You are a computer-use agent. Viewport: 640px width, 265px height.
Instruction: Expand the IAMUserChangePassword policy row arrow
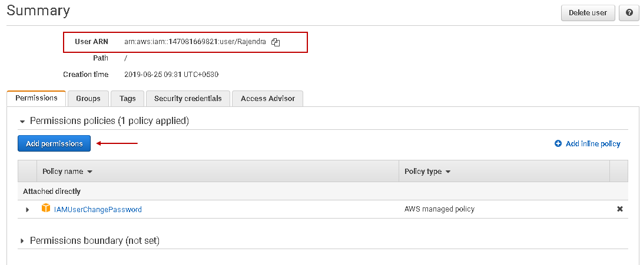(27, 210)
